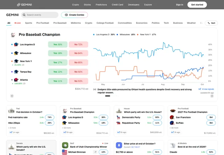The width and height of the screenshot is (224, 155).
Task: Click the Weather category tab
Action: pos(191,23)
